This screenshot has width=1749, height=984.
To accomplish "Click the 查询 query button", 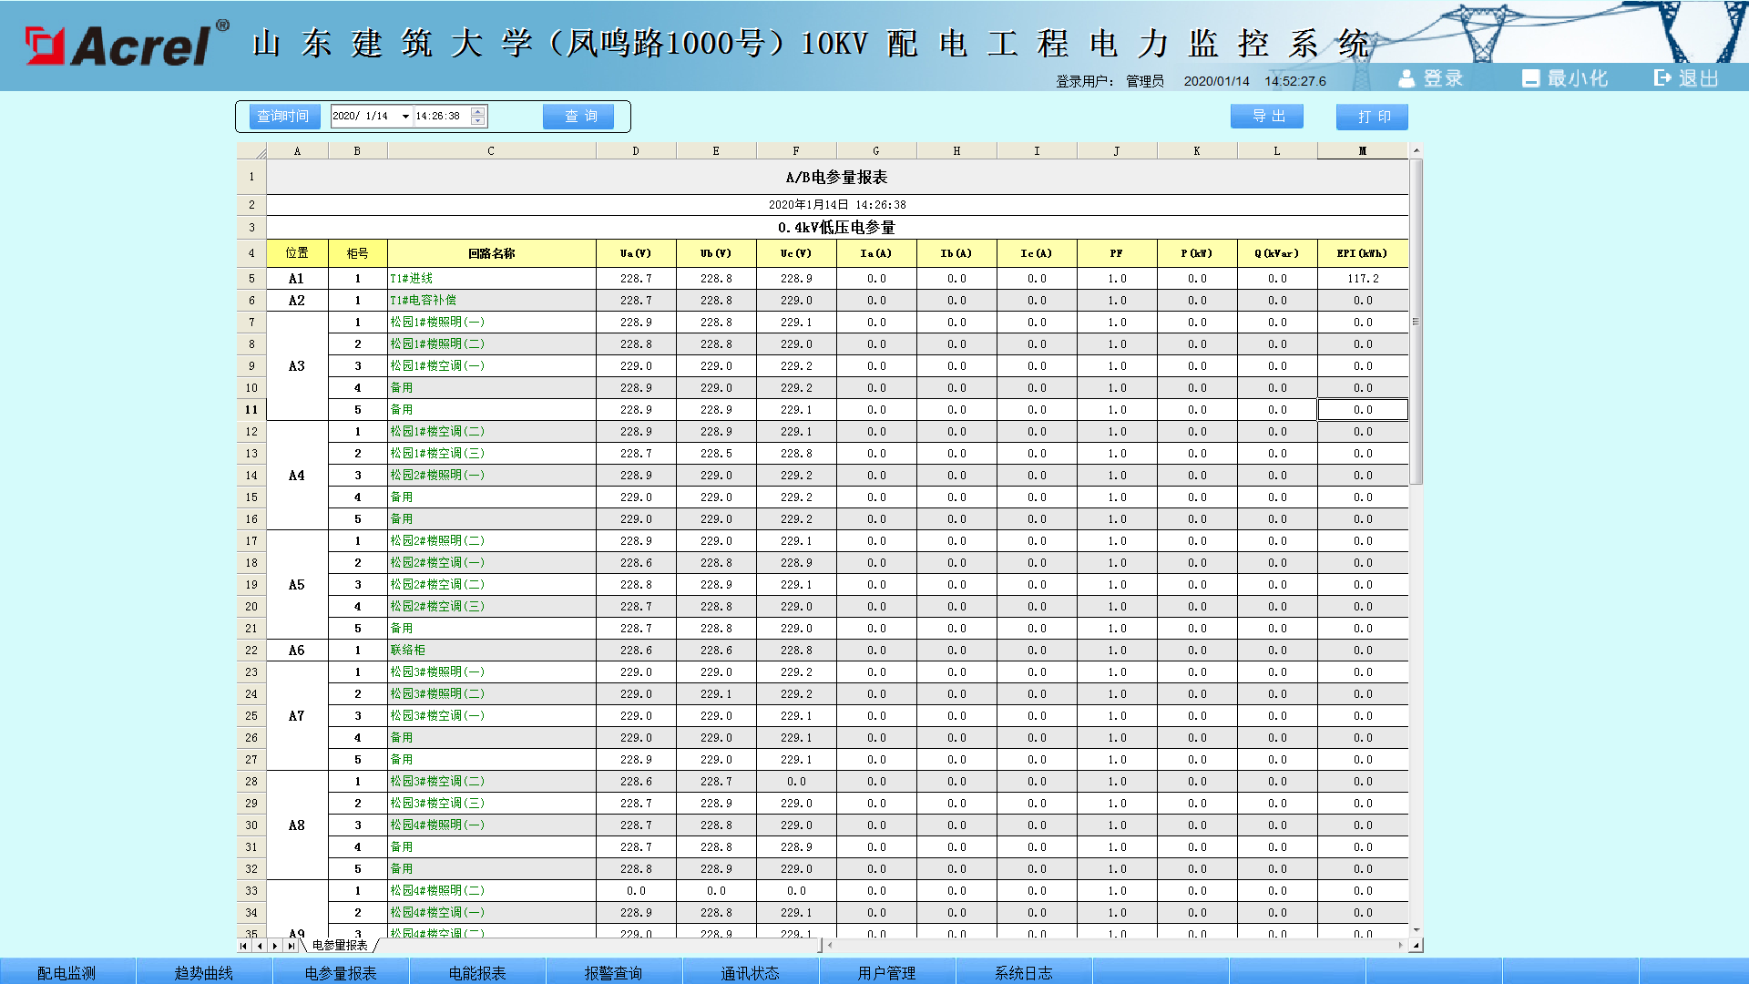I will coord(578,117).
